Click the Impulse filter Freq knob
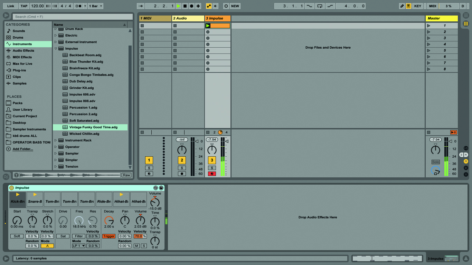 tap(79, 220)
